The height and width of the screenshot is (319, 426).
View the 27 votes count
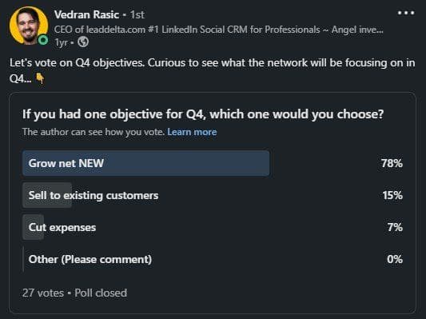point(43,293)
